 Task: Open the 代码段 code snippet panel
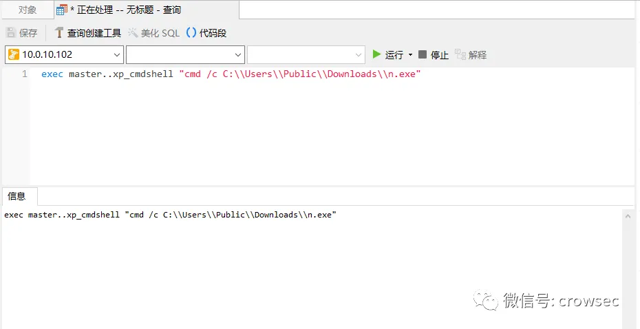coord(206,32)
